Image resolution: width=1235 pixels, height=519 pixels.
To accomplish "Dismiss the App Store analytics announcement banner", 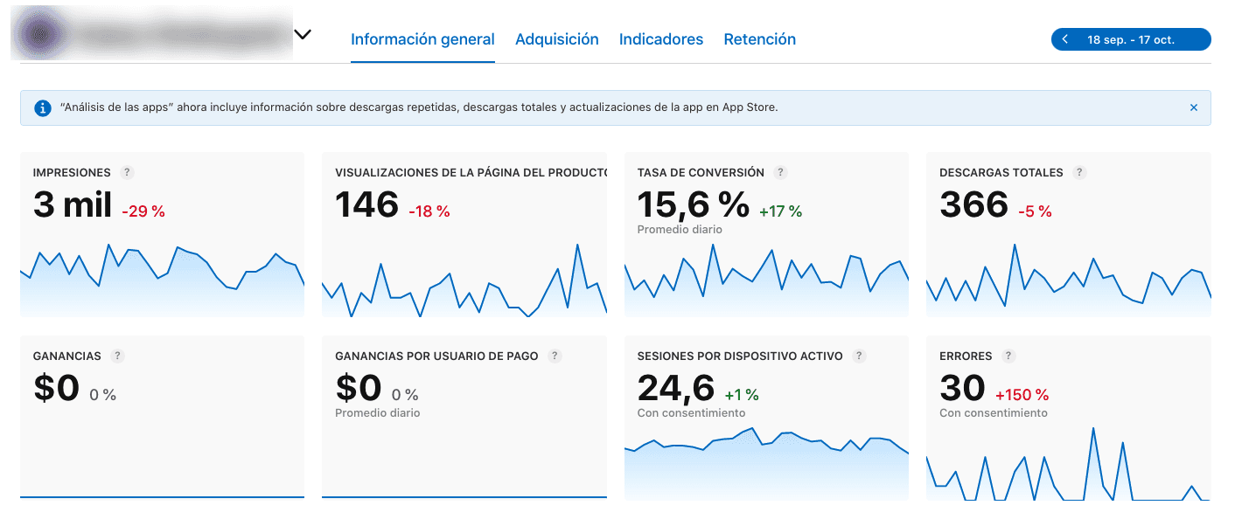I will point(1193,107).
